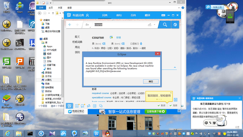Click the globe web-search icon in Youdao
The width and height of the screenshot is (243, 137).
[175, 25]
